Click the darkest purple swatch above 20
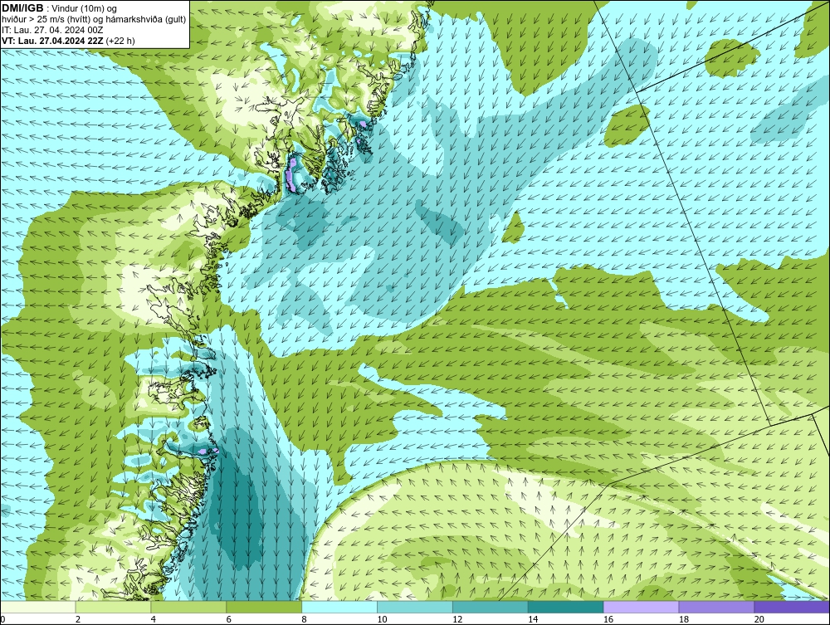This screenshot has height=625, width=830. coord(792,607)
